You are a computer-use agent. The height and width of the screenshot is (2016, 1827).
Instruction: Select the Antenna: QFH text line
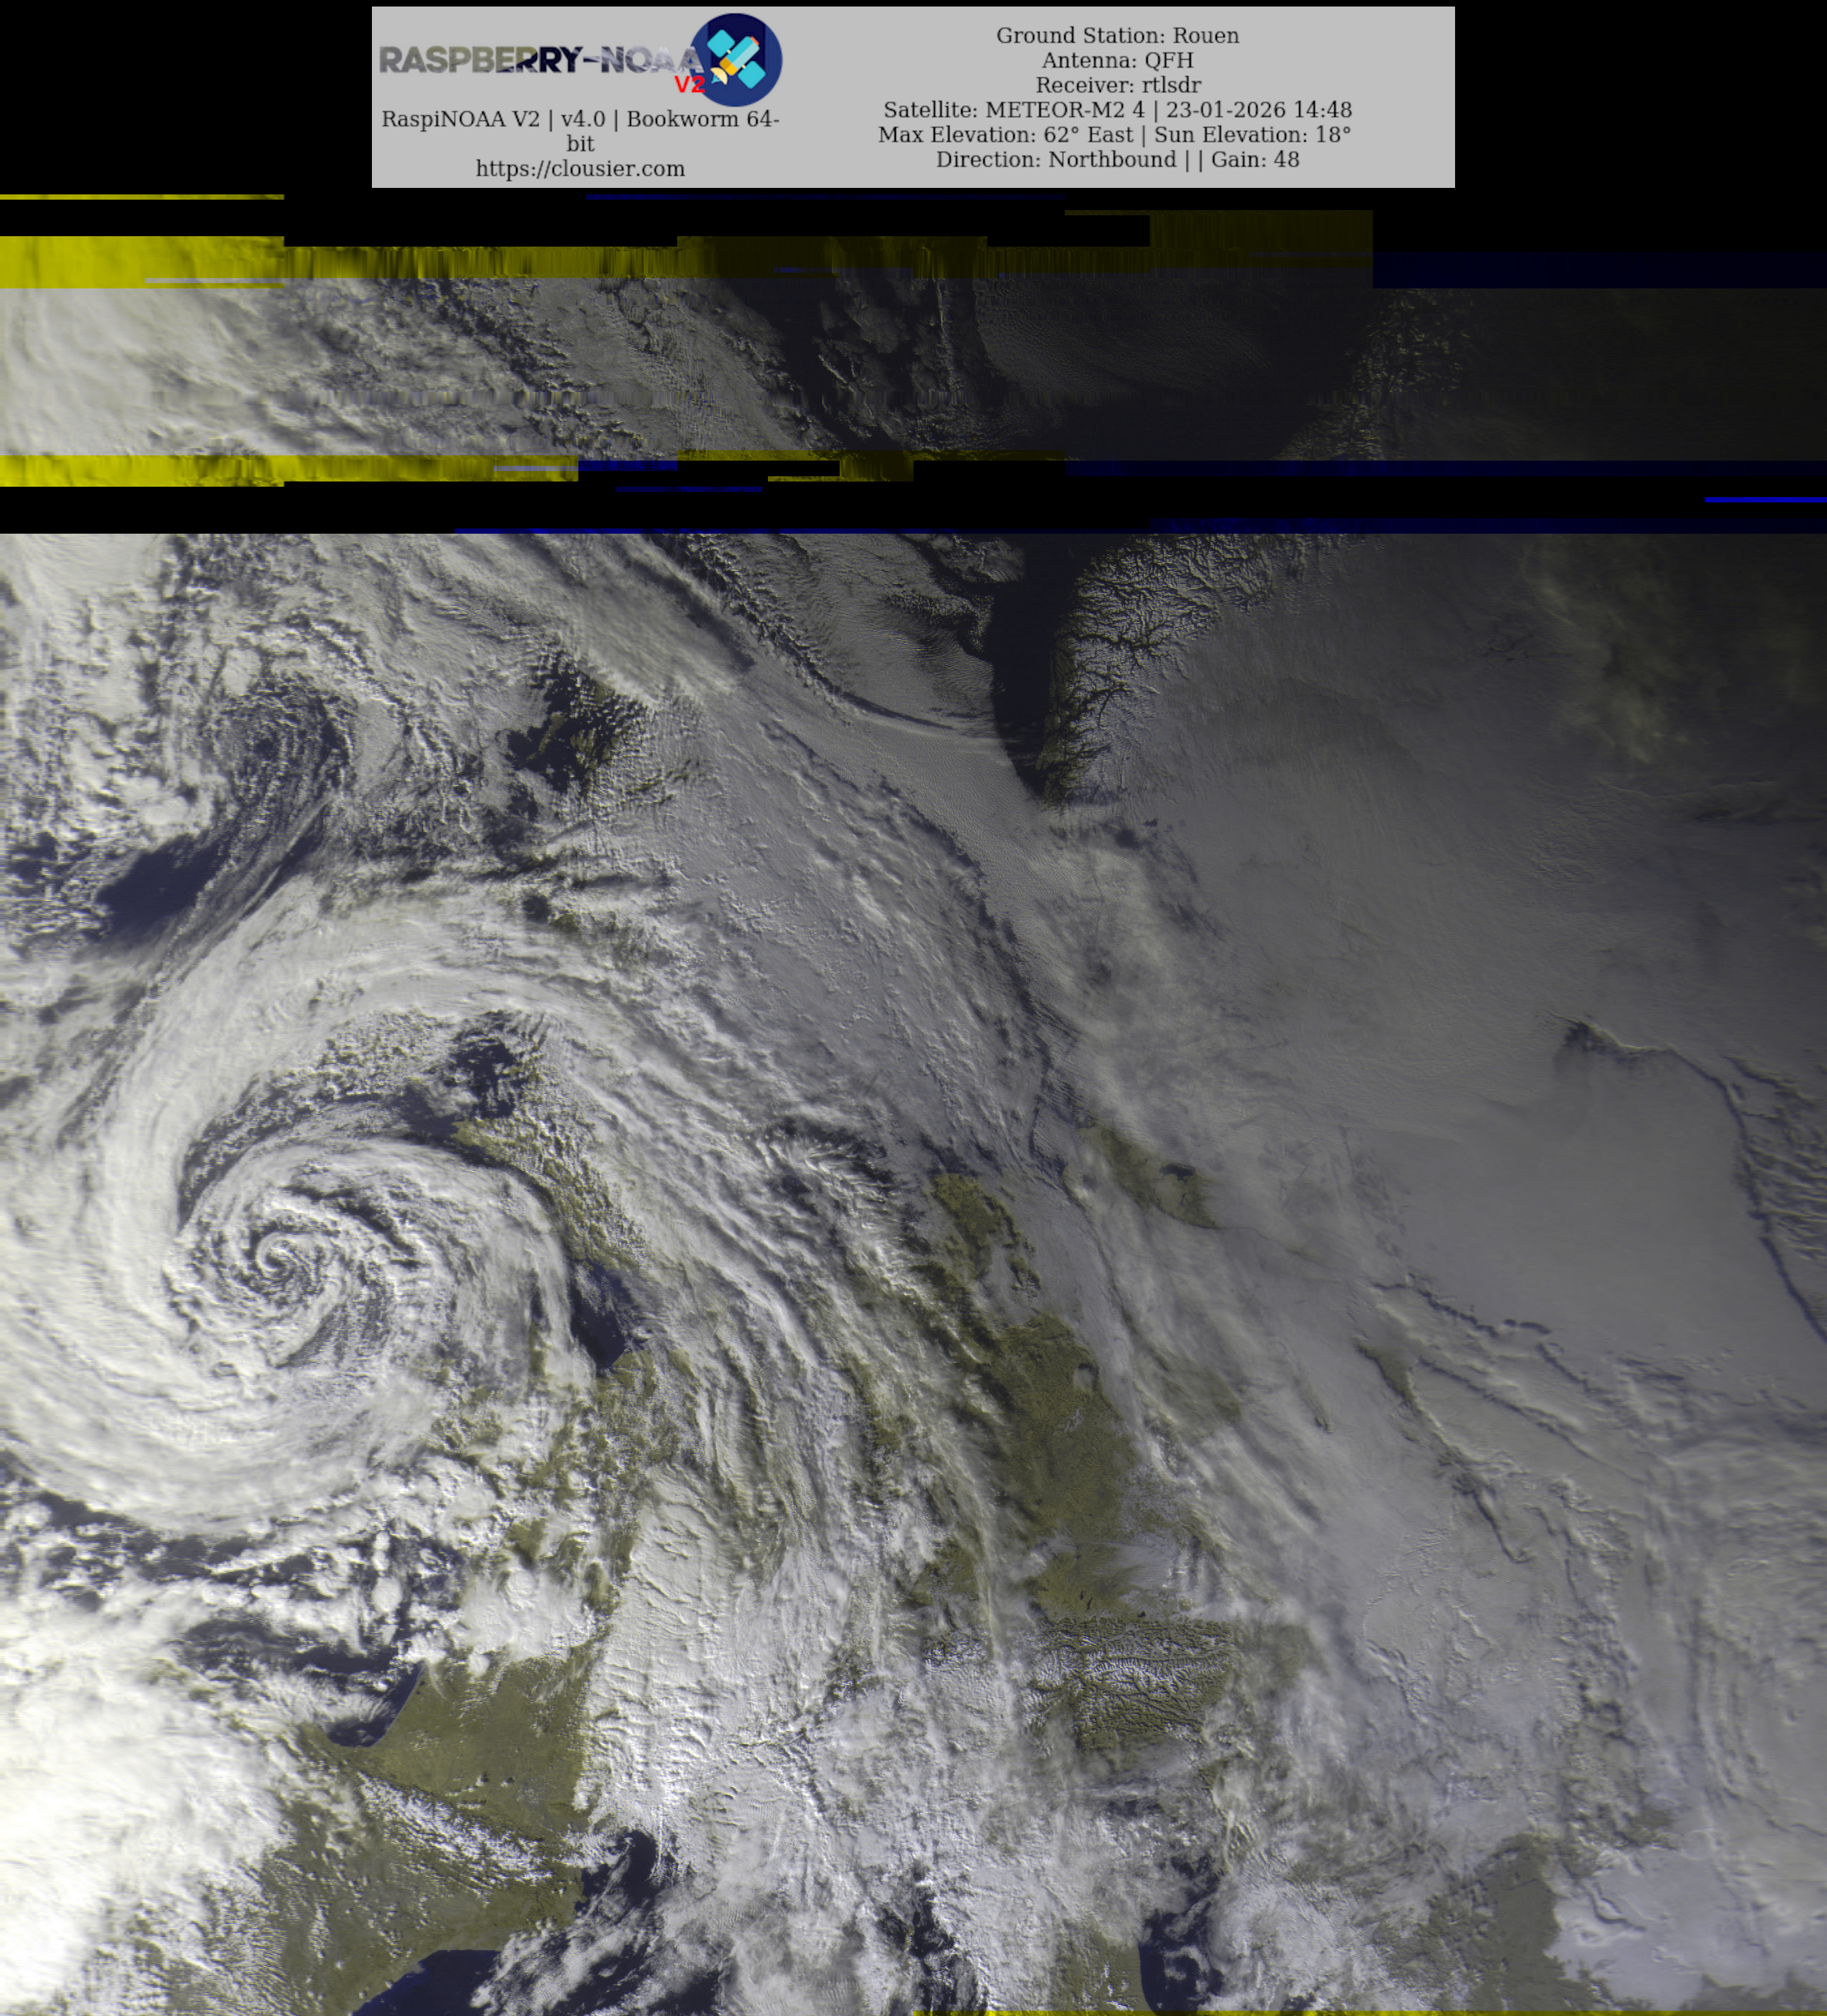coord(1117,60)
